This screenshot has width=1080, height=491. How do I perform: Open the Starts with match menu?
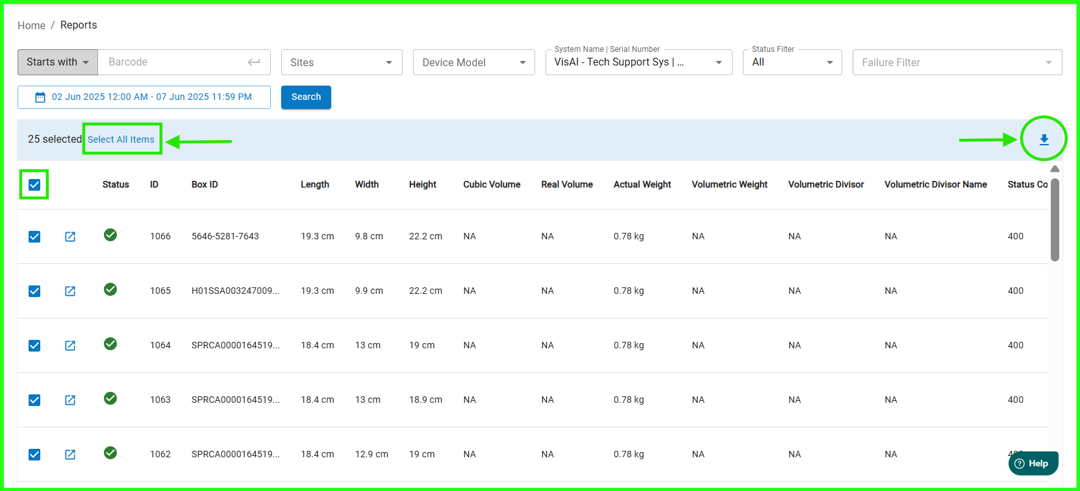tap(58, 62)
